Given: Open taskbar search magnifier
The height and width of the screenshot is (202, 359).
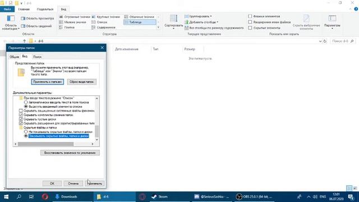Looking at the screenshot, I should [19, 196].
